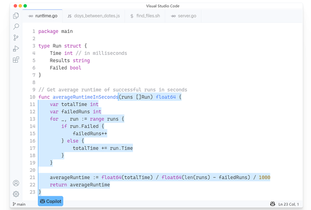The width and height of the screenshot is (311, 210).
Task: Open the server.go tab
Action: (x=183, y=16)
